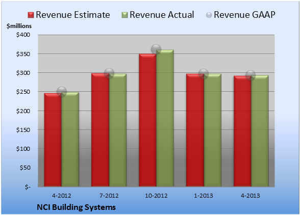The image size is (300, 215).
Task: Click the GAAP marker above 7-2012
Action: click(109, 73)
